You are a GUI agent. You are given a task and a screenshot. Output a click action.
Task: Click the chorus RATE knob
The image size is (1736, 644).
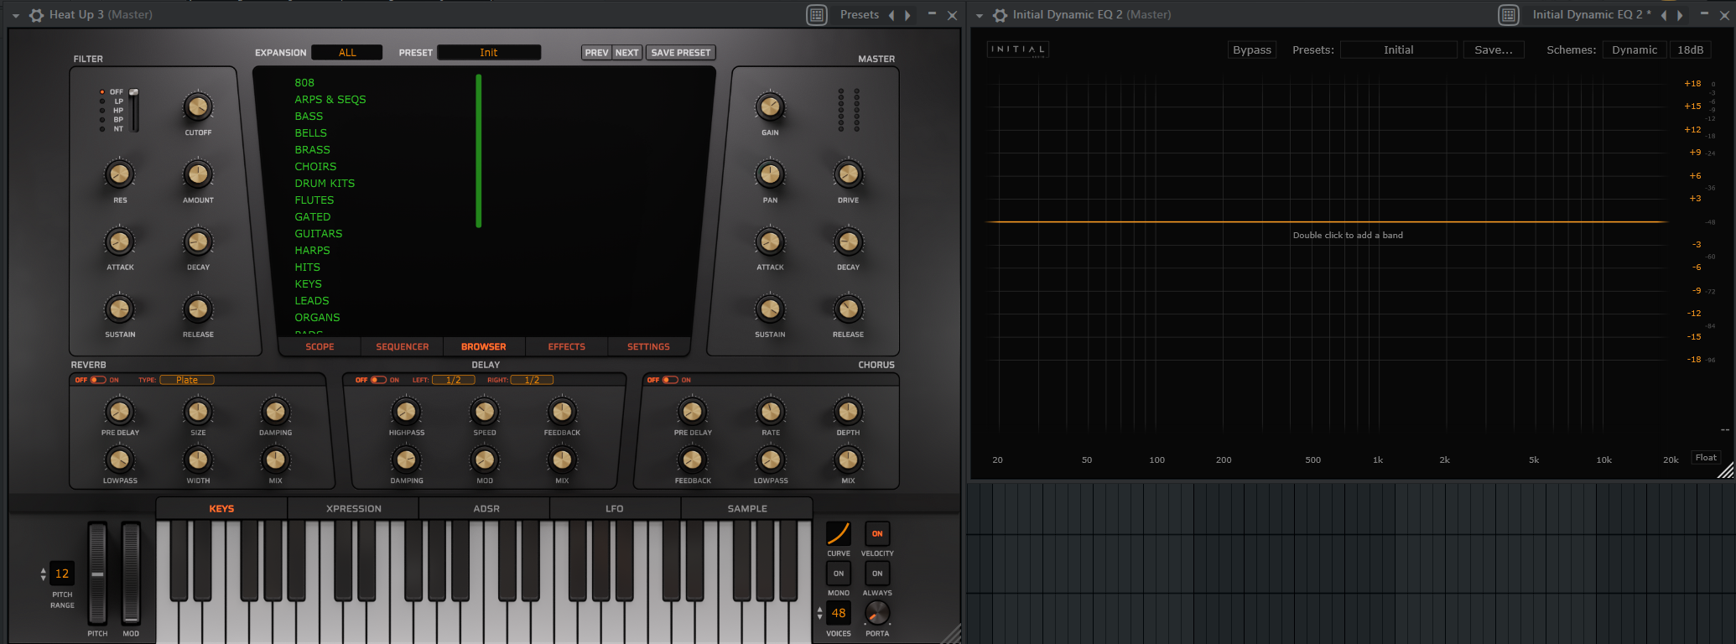(770, 411)
